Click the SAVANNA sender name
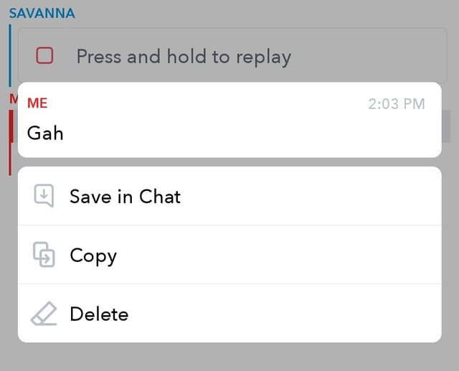 [x=42, y=13]
